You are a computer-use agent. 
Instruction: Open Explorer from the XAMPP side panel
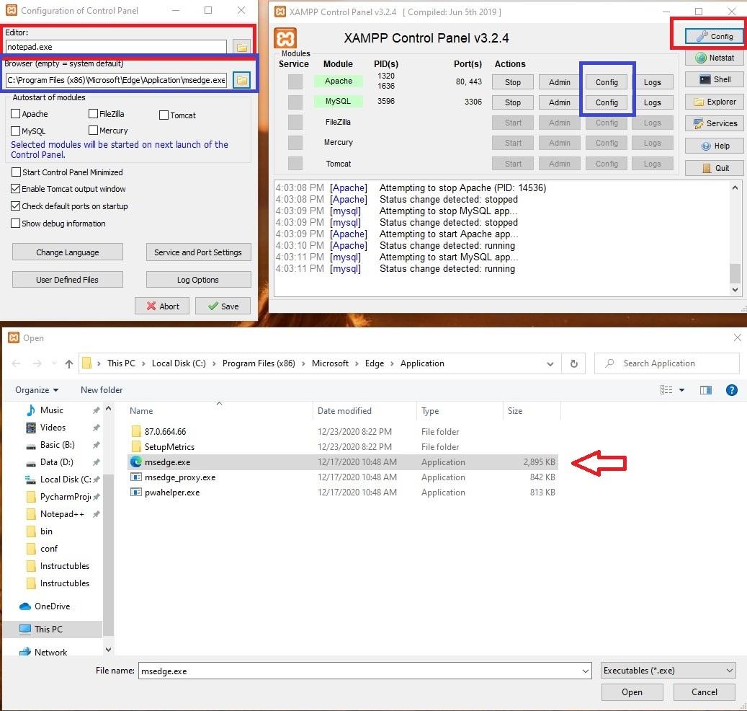click(714, 102)
